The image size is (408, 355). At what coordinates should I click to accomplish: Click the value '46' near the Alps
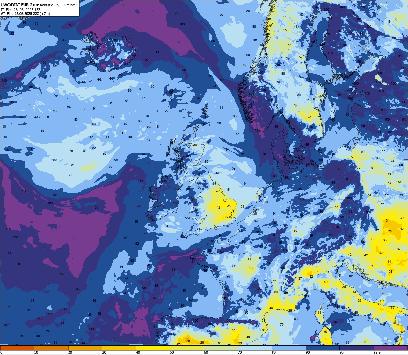pyautogui.click(x=336, y=266)
